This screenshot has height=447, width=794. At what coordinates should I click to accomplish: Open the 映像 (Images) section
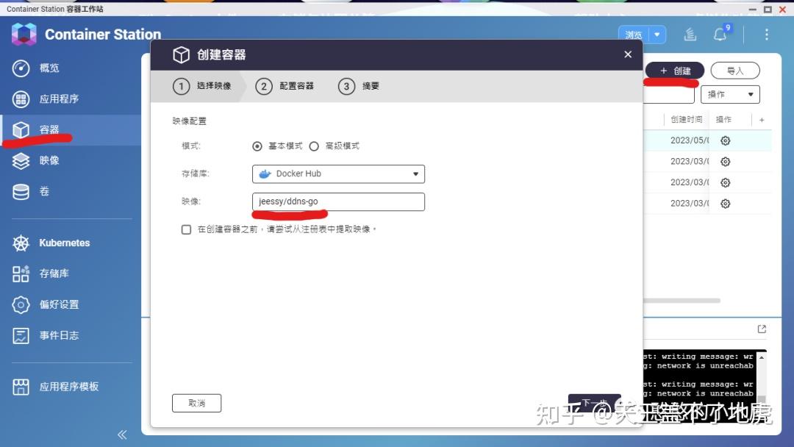[49, 160]
